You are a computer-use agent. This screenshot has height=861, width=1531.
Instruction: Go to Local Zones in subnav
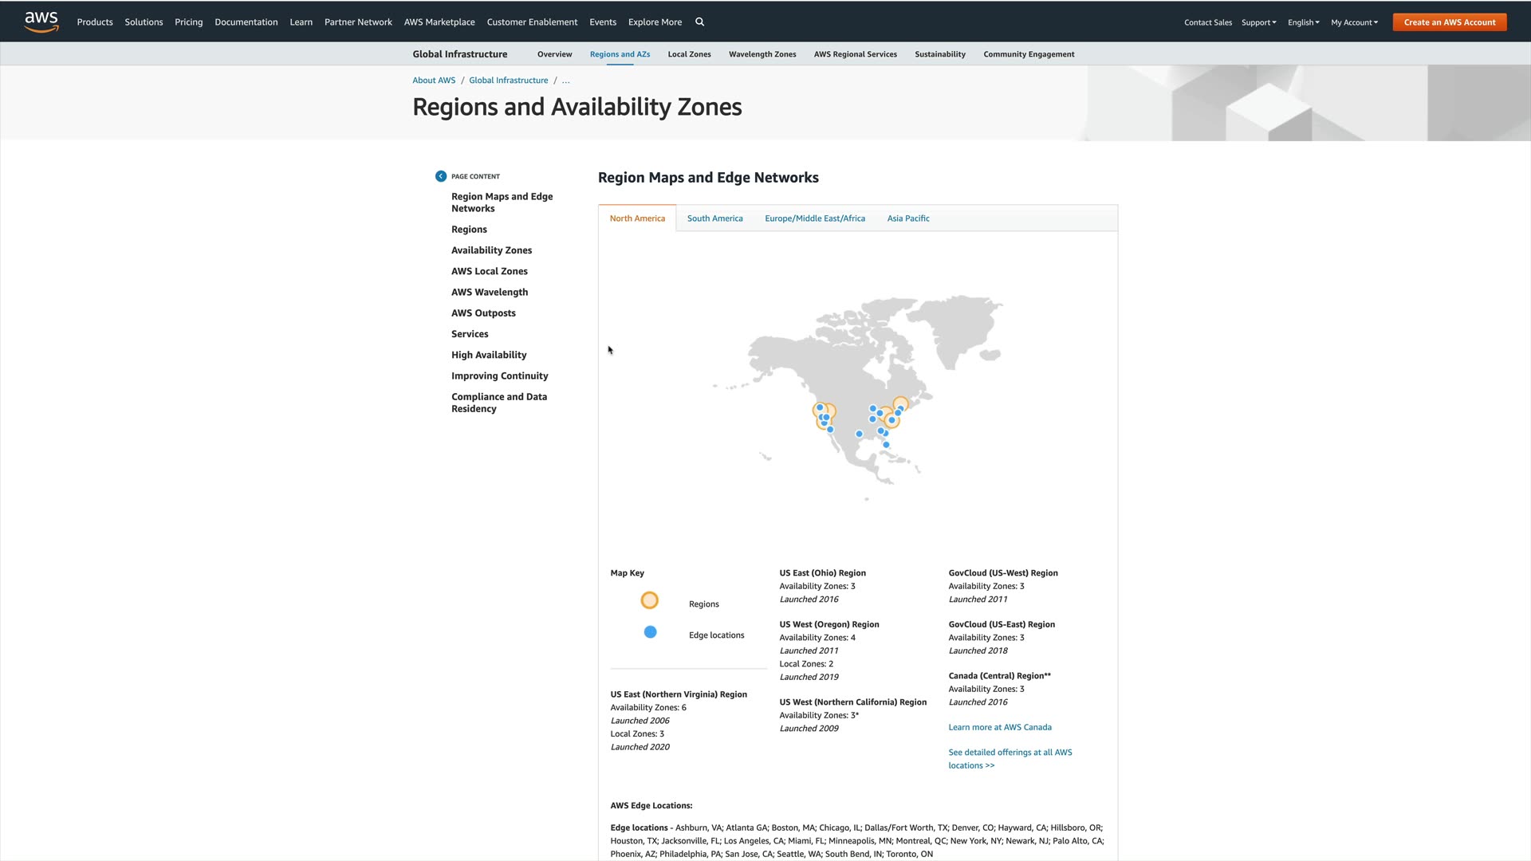(x=689, y=54)
